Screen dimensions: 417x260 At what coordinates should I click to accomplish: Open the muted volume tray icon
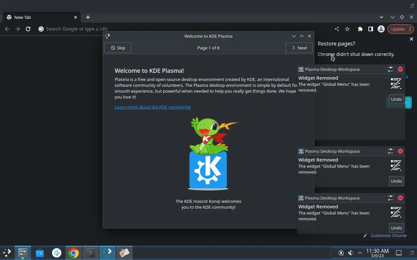(351, 253)
